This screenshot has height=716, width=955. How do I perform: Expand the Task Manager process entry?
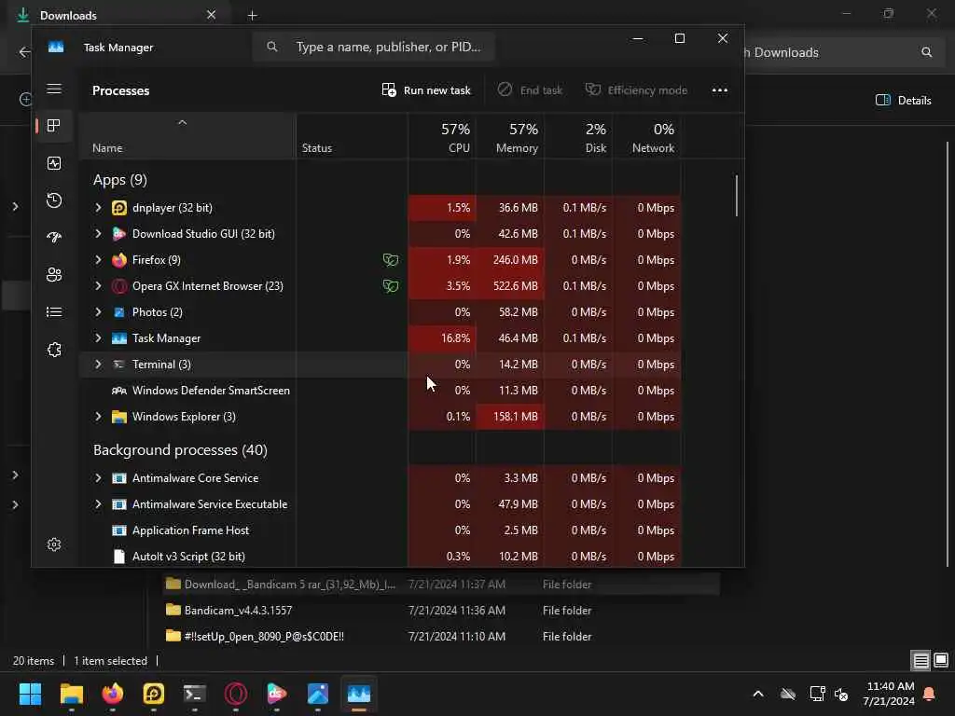[x=98, y=337]
